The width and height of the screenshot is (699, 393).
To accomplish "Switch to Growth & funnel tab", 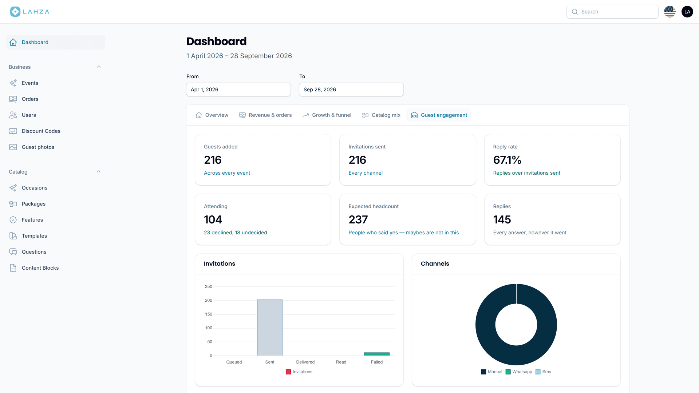I will [x=327, y=115].
